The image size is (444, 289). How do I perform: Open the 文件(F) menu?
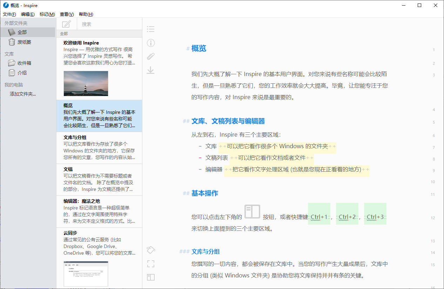click(9, 14)
